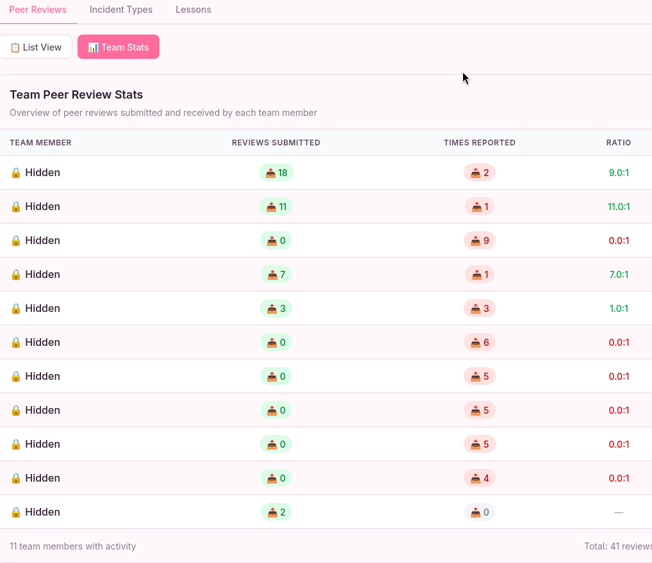Click the inbox icon in the gray 0 badge
The height and width of the screenshot is (563, 652).
tap(475, 512)
